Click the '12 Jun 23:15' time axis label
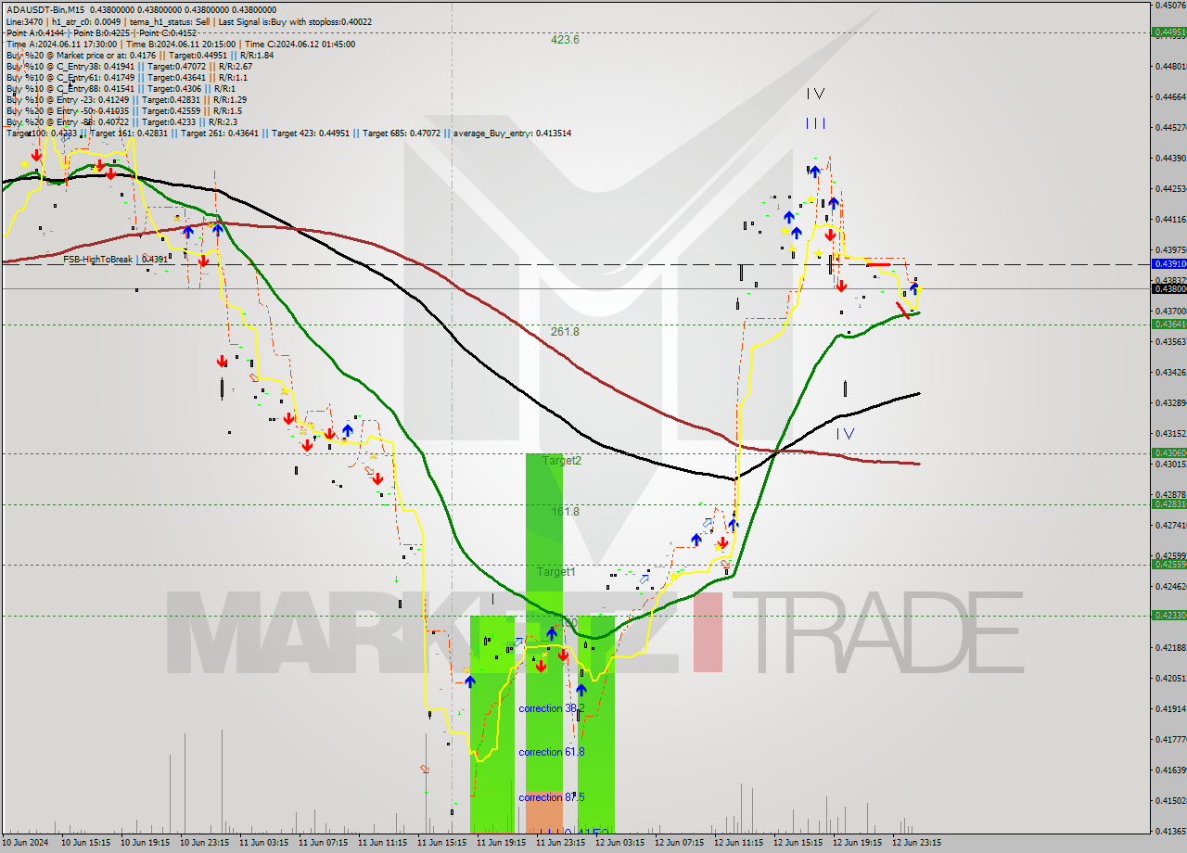Screen dimensions: 1187x853 tap(917, 844)
